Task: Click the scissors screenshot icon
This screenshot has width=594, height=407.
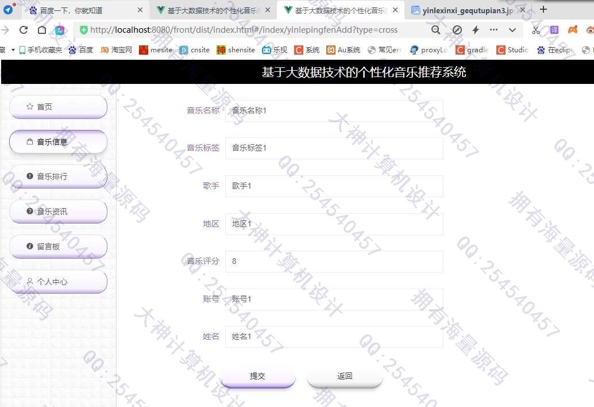Action: coord(535,30)
